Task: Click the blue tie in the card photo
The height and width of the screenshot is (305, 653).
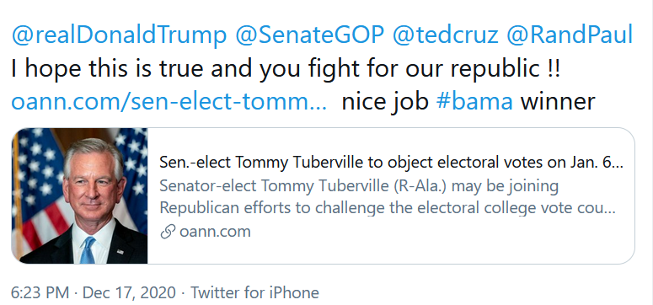Action: tap(88, 249)
